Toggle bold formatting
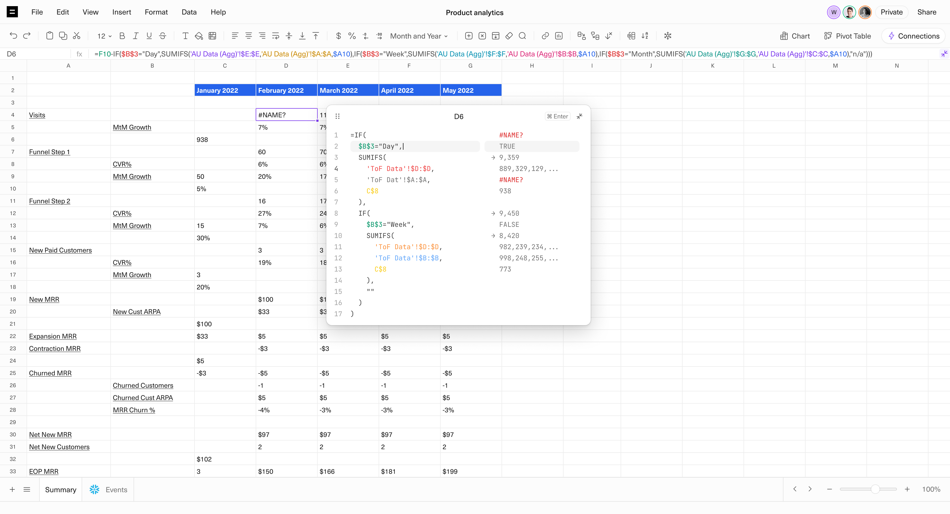 122,36
